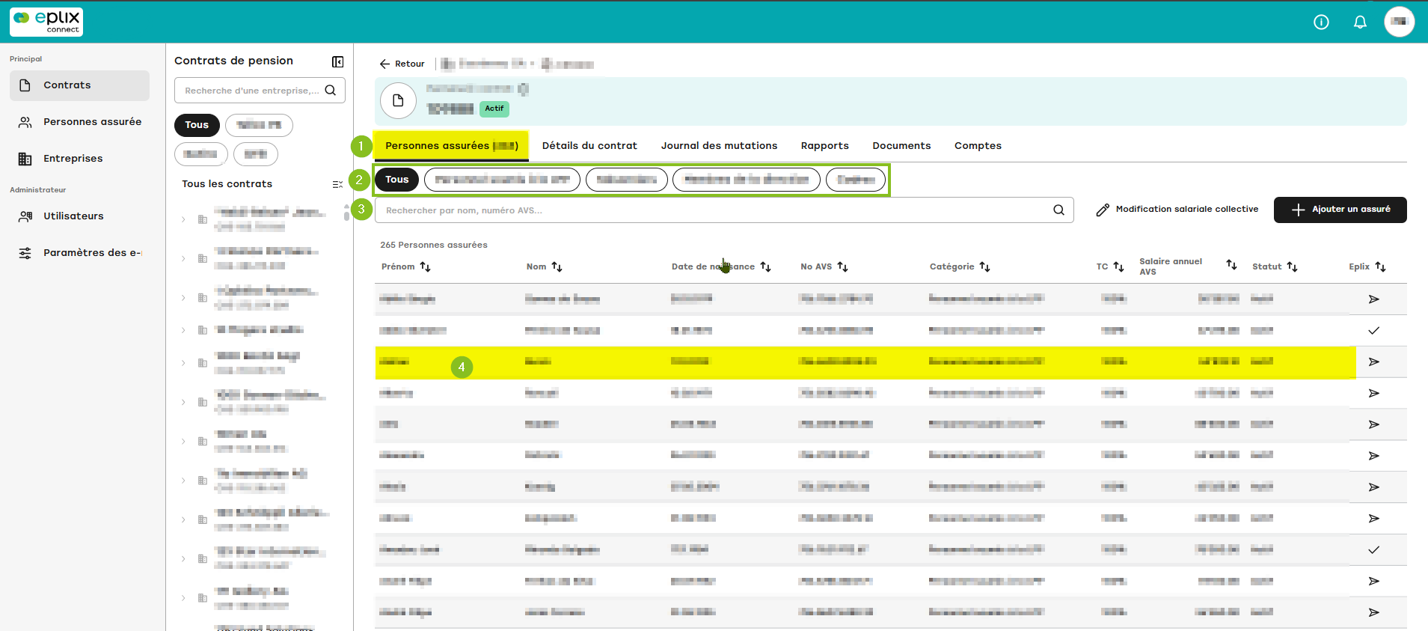
Task: Switch to Détails du contrat tab
Action: (589, 146)
